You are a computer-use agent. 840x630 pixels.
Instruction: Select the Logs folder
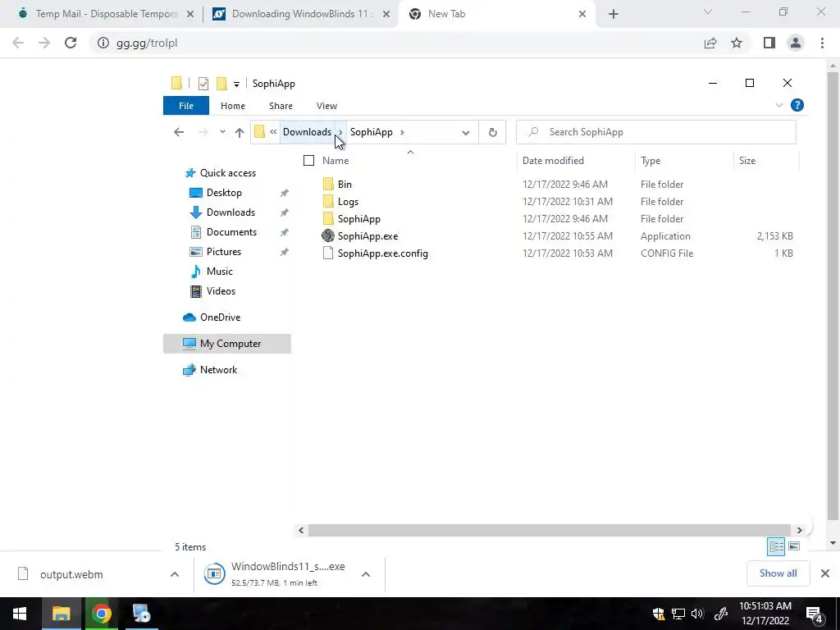[348, 202]
